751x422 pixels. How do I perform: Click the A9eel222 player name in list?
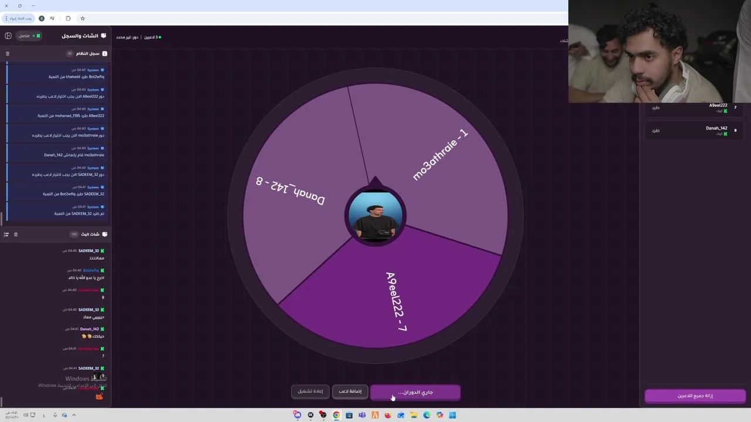[718, 105]
